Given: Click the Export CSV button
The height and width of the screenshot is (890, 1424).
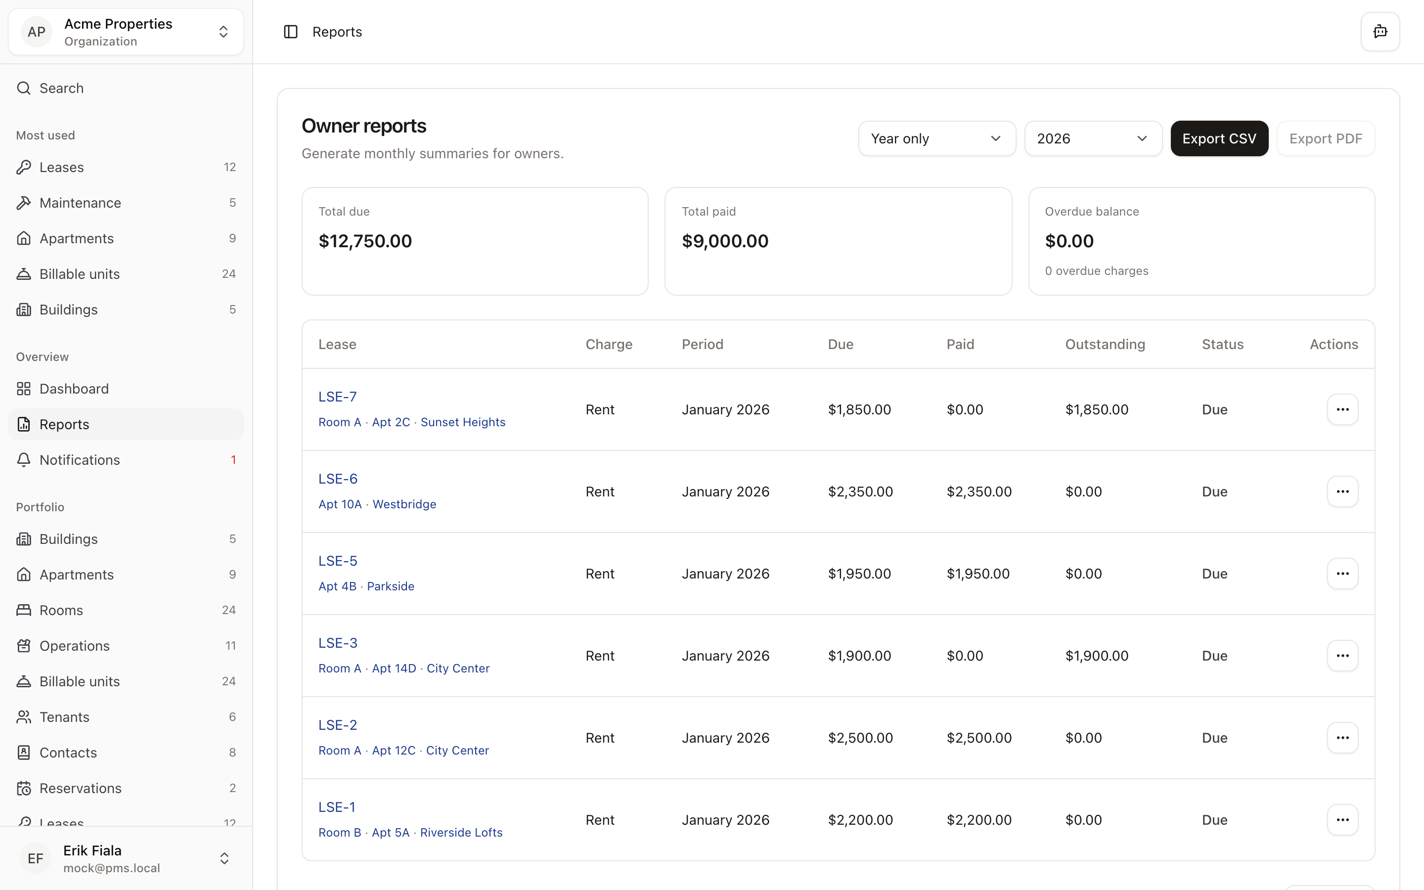Looking at the screenshot, I should pyautogui.click(x=1219, y=138).
